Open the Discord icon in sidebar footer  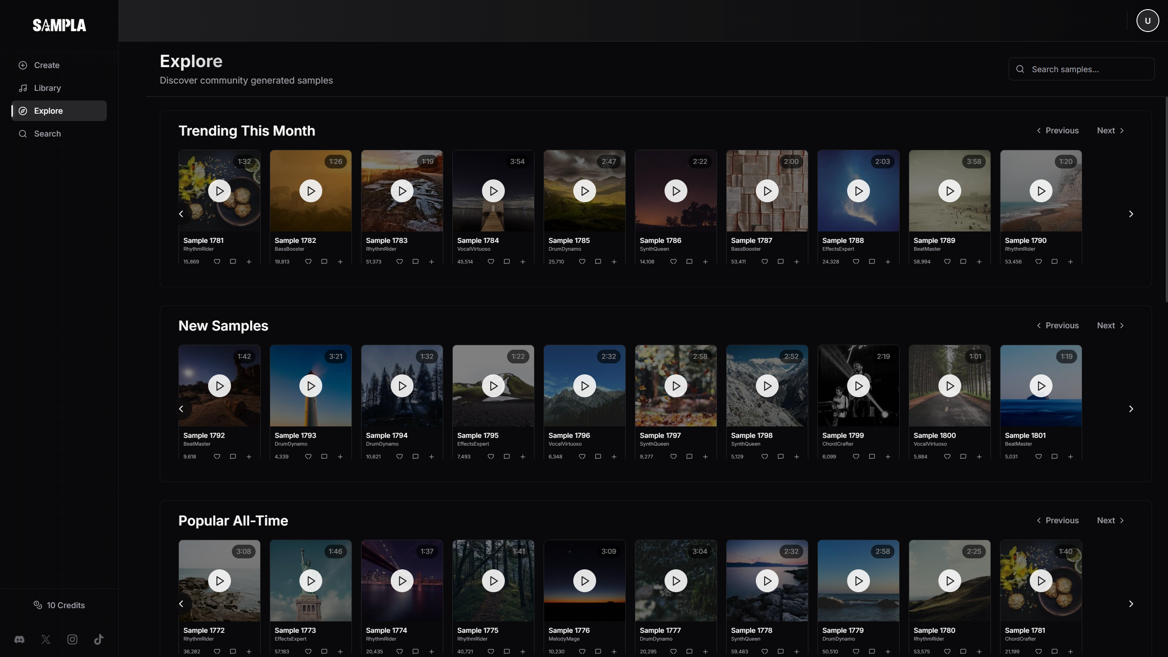[19, 639]
